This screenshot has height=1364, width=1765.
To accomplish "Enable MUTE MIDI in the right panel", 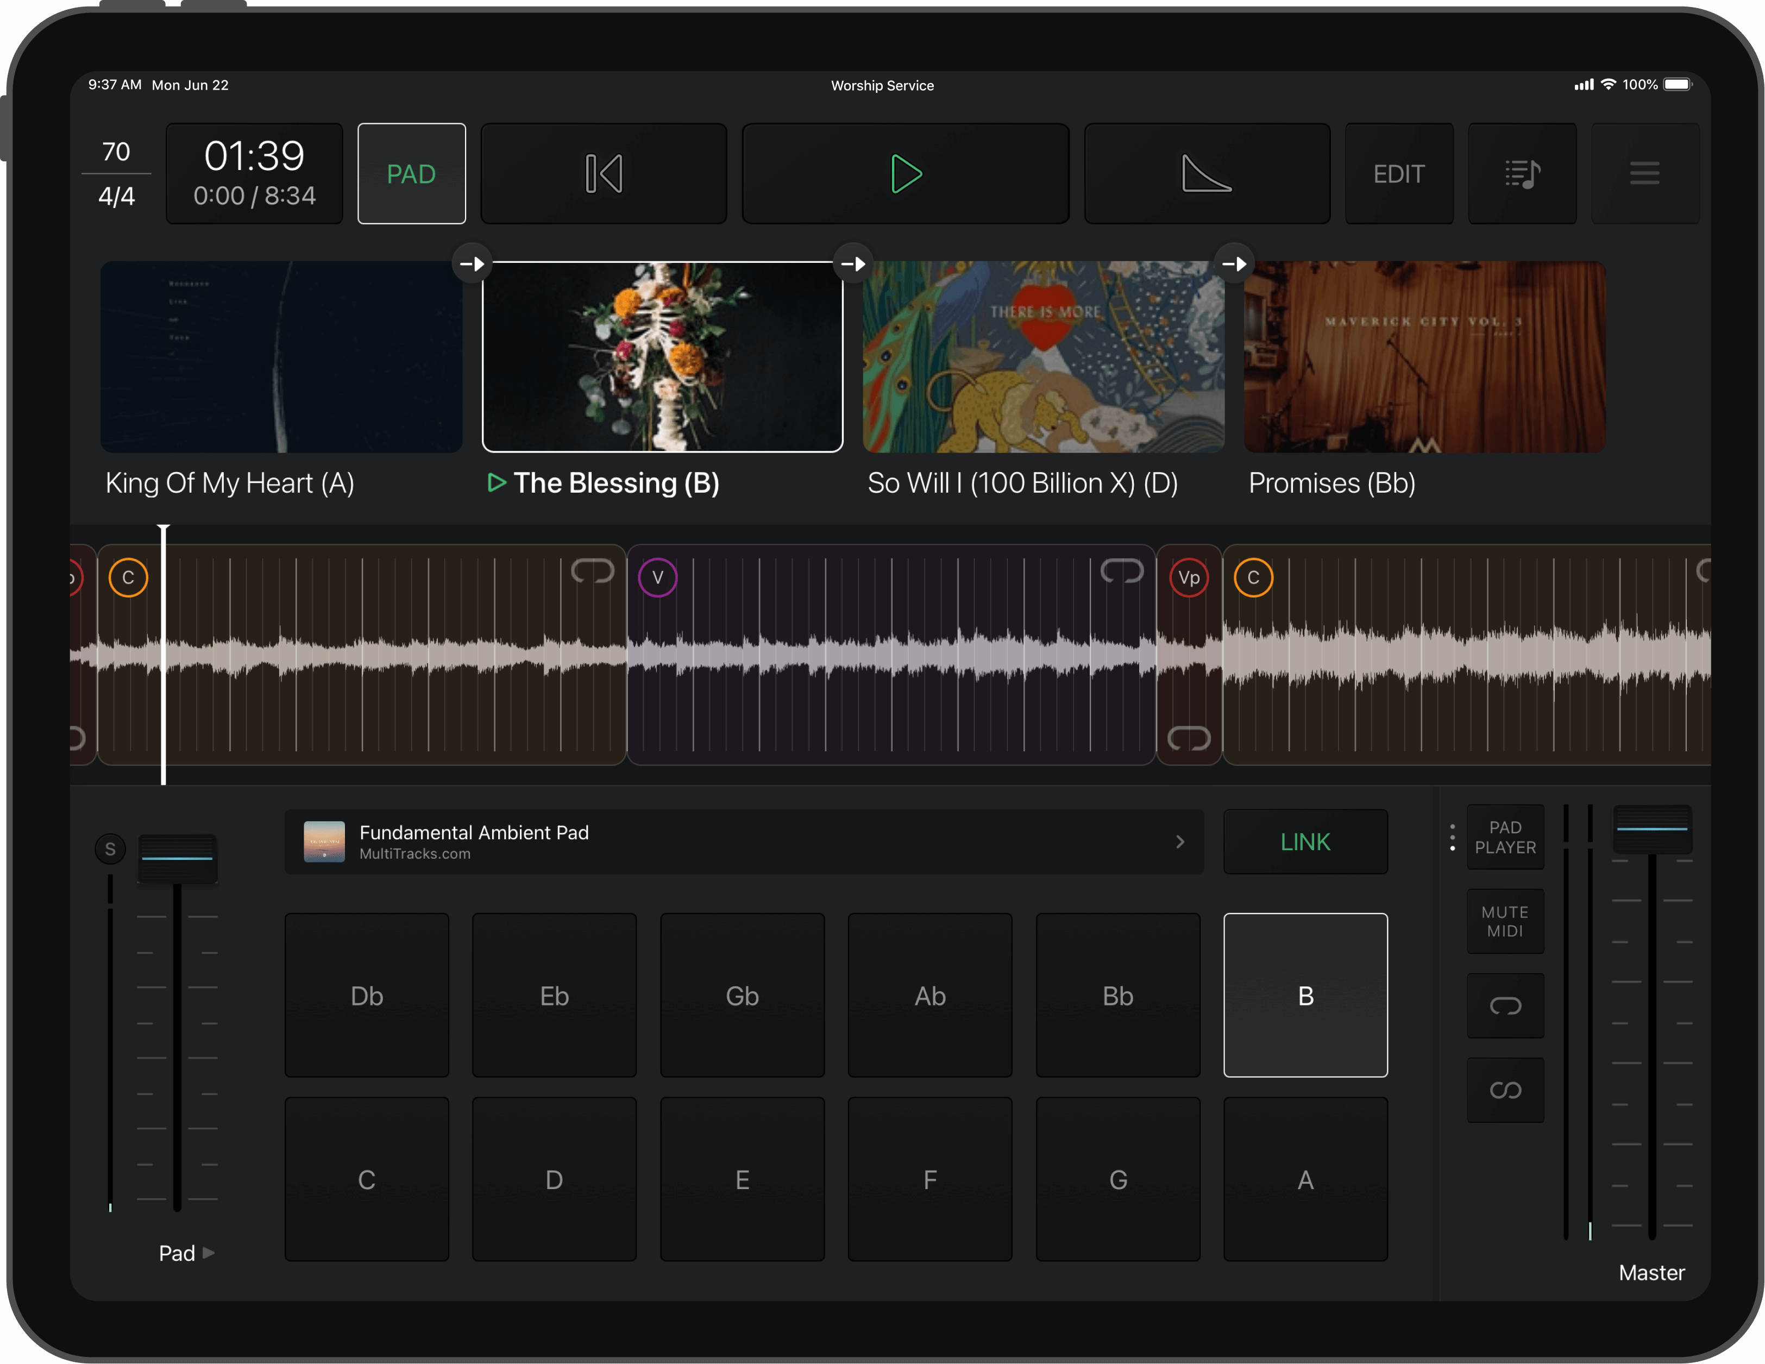I will pos(1505,920).
